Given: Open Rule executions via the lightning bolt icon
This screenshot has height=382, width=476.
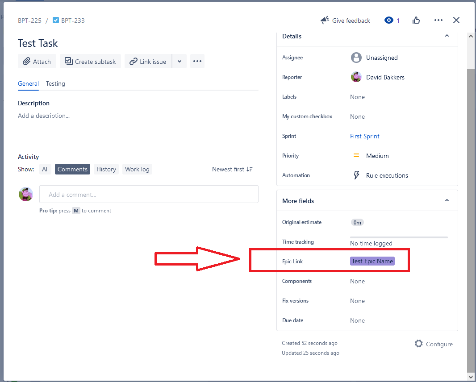Looking at the screenshot, I should click(x=356, y=175).
